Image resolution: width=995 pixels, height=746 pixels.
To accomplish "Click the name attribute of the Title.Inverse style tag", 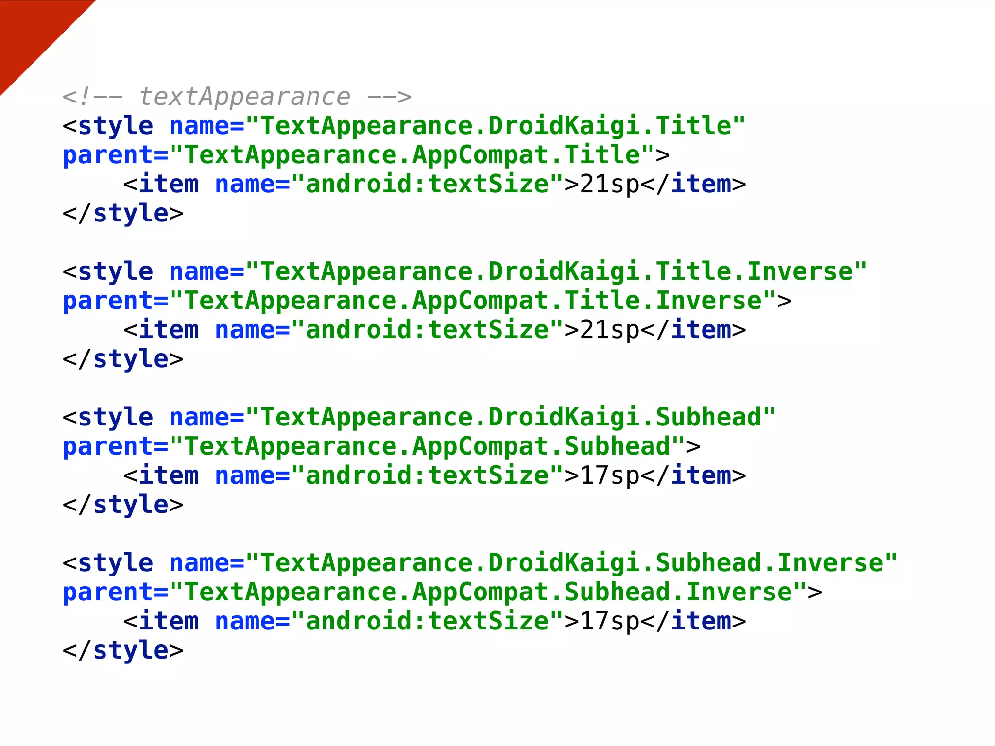I will [199, 271].
